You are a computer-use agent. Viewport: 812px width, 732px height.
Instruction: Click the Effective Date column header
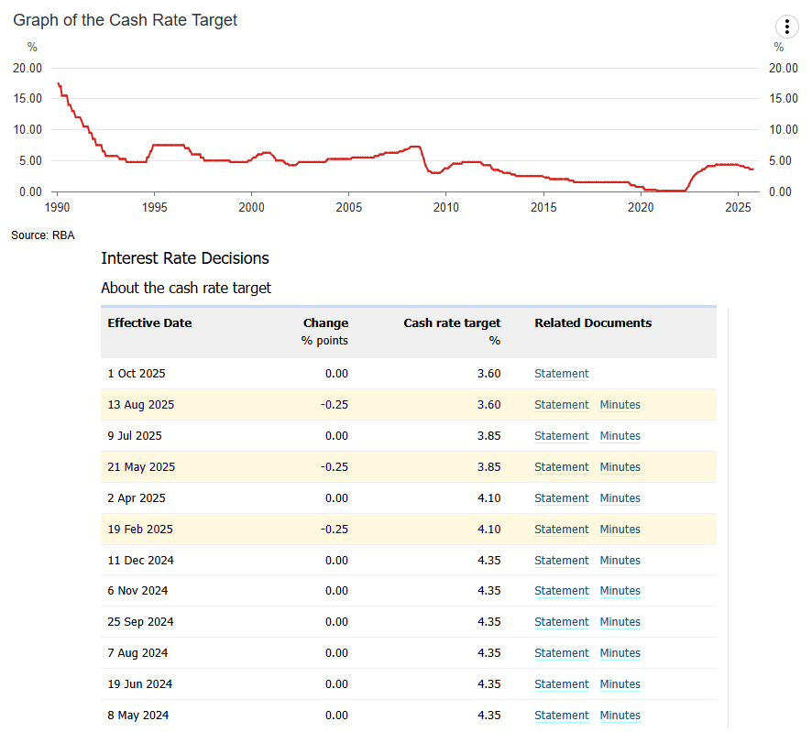[x=149, y=323]
